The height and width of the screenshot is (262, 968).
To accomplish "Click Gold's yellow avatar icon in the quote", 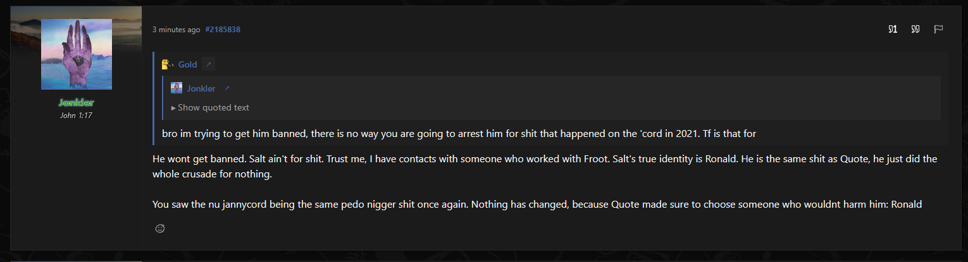I will (168, 64).
